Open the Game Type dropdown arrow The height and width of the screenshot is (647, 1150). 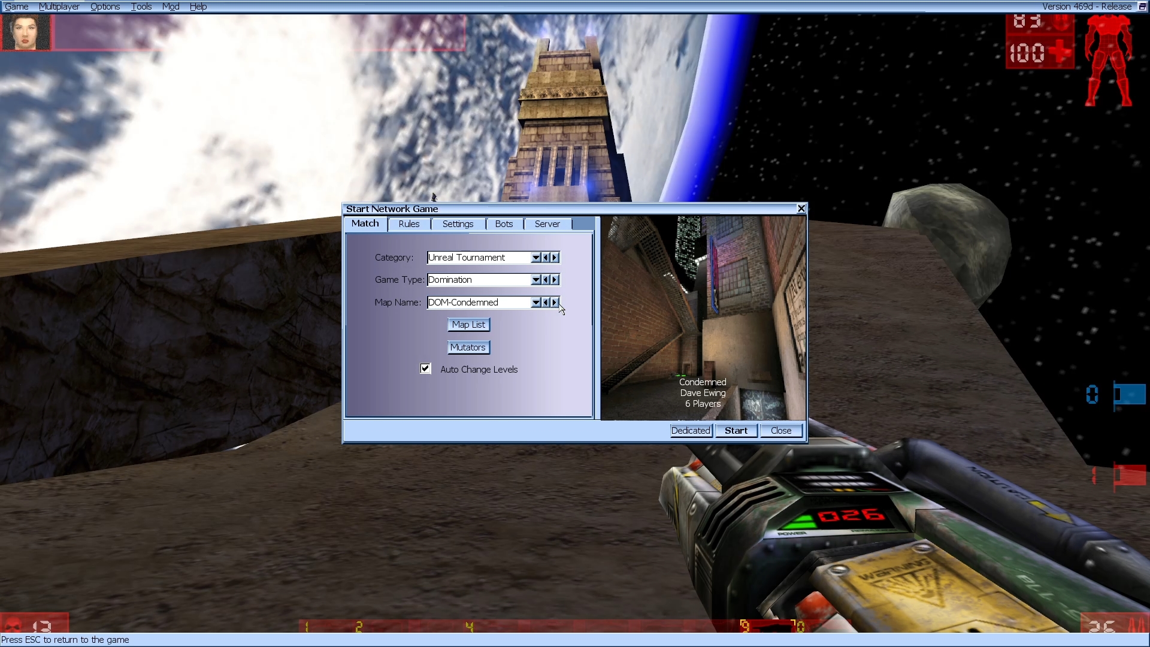click(536, 280)
